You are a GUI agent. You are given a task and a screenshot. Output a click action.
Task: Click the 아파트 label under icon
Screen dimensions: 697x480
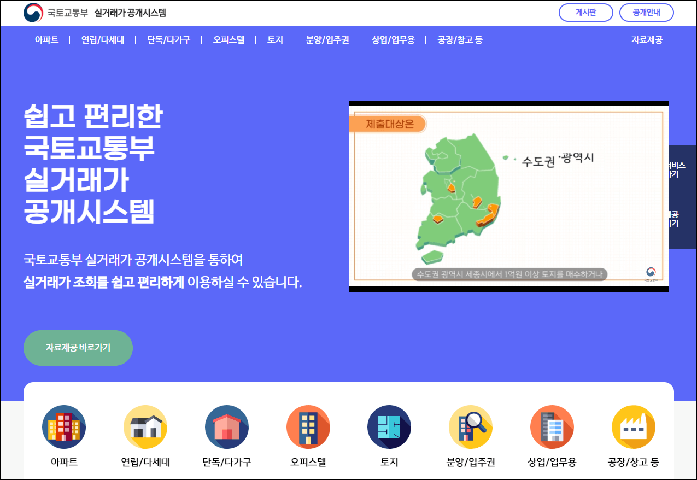(x=64, y=462)
